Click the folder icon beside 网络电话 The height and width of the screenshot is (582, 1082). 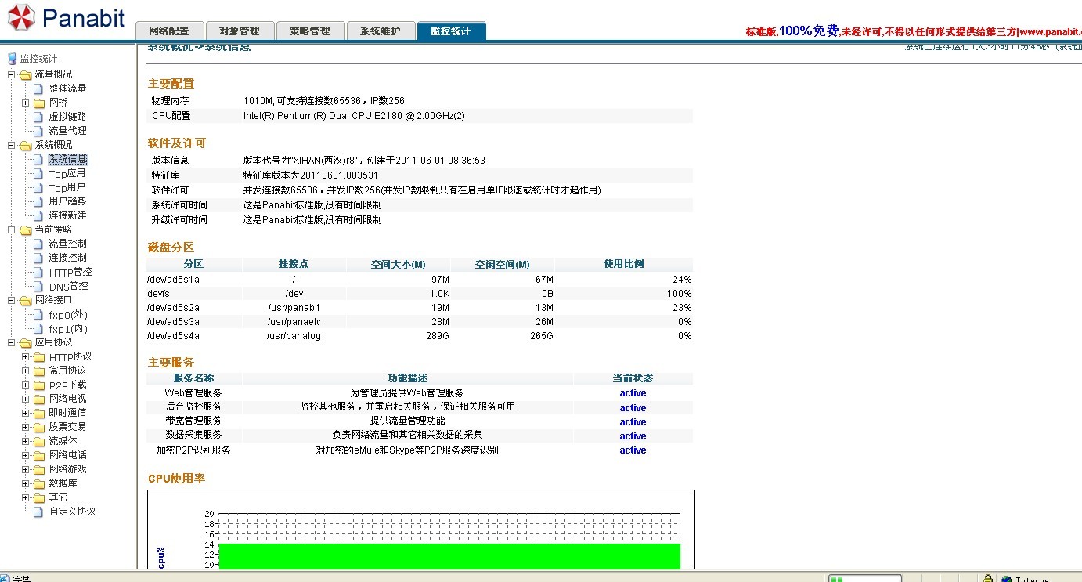(x=39, y=455)
